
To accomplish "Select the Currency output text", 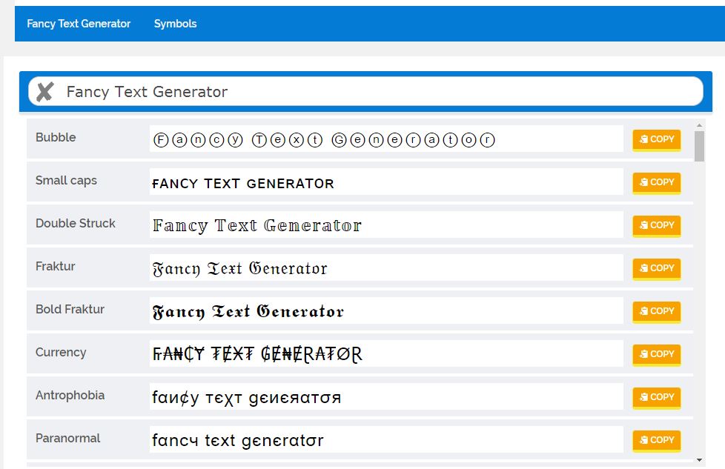I will point(257,354).
